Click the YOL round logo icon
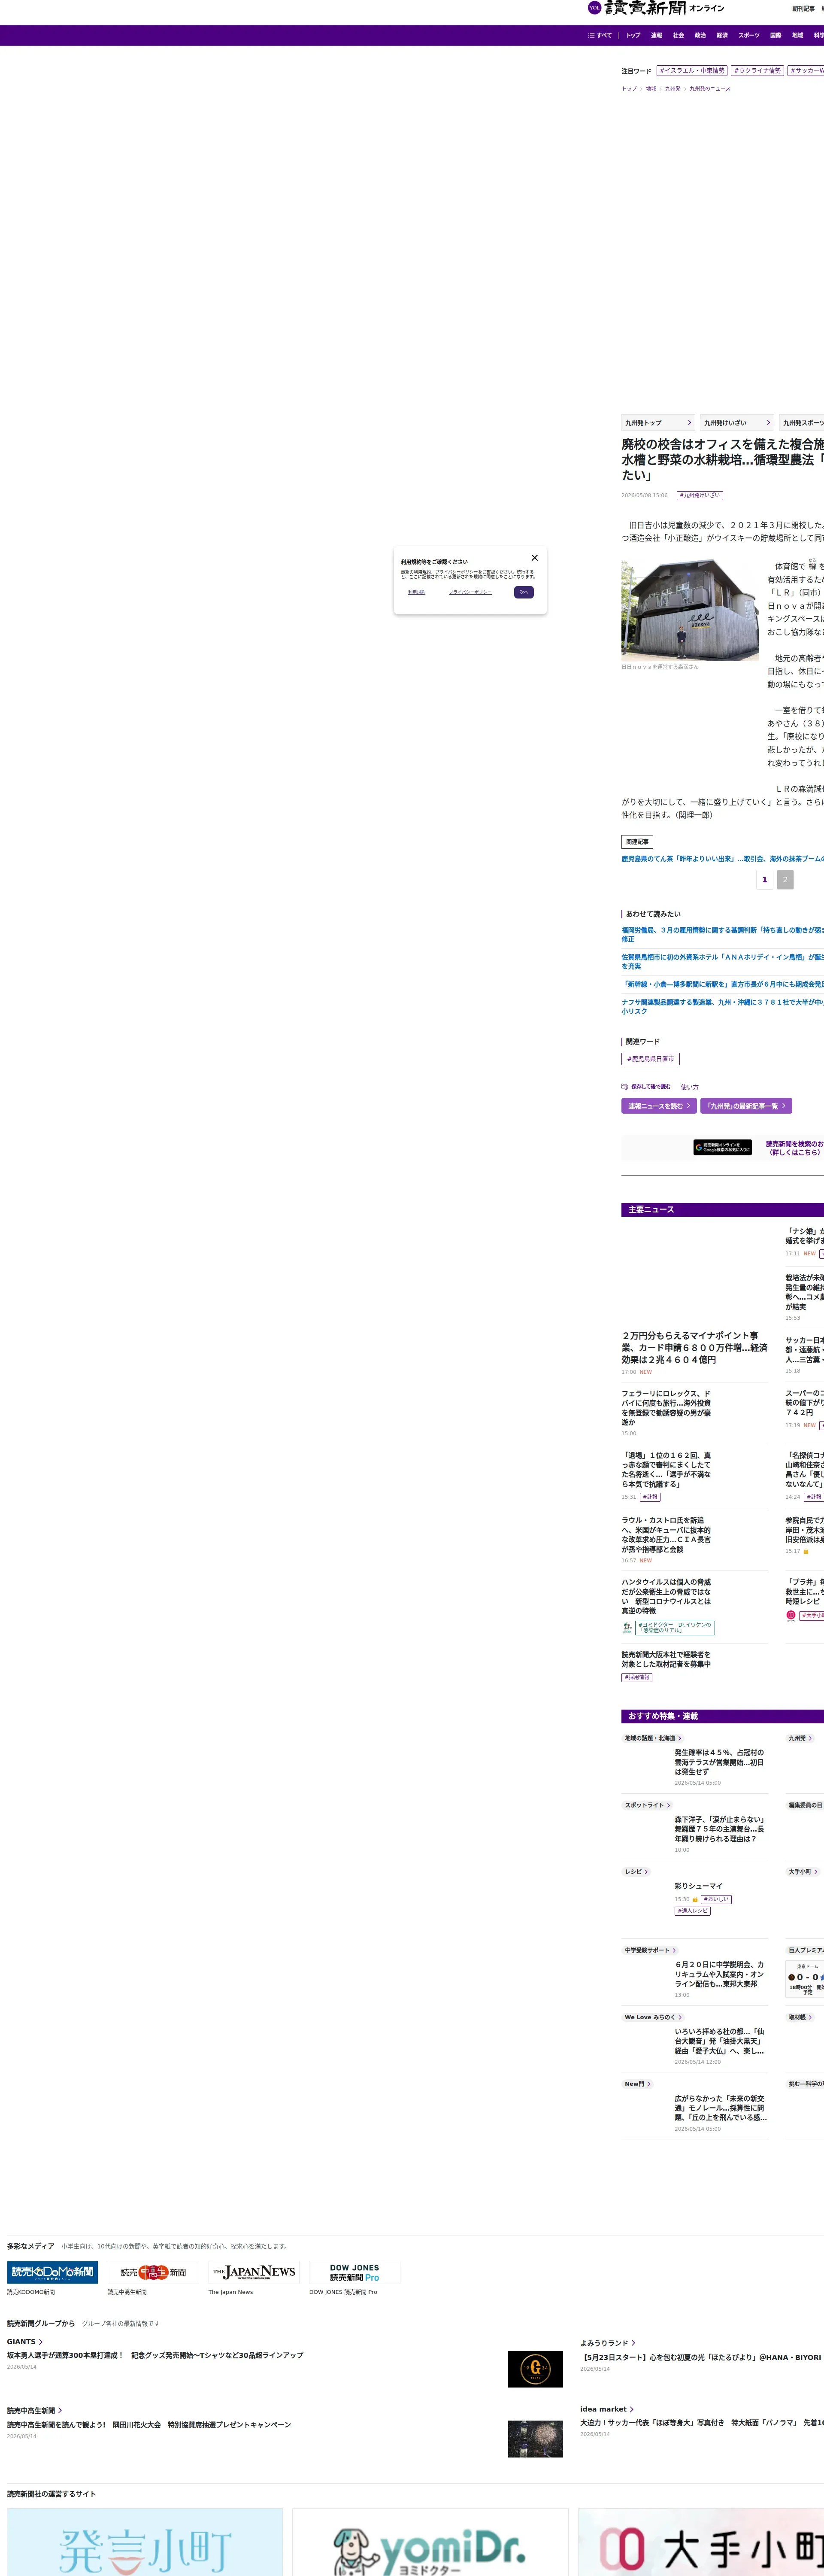Viewport: 824px width, 2576px height. click(594, 8)
